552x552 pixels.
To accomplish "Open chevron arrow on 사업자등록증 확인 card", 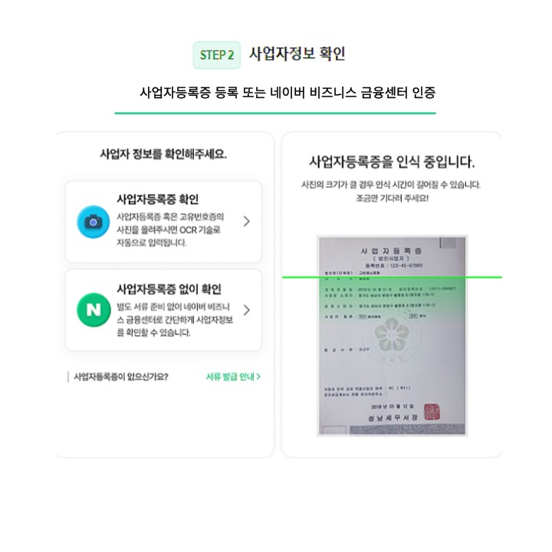I will [x=246, y=222].
